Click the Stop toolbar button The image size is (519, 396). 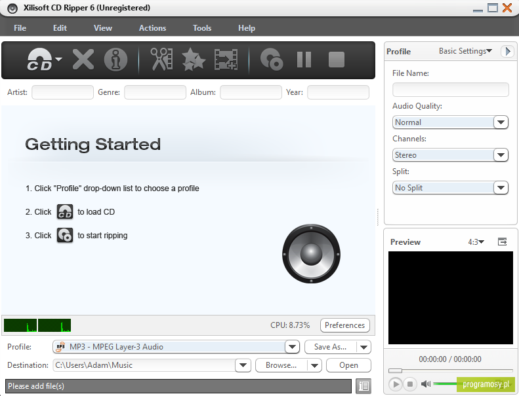[337, 60]
